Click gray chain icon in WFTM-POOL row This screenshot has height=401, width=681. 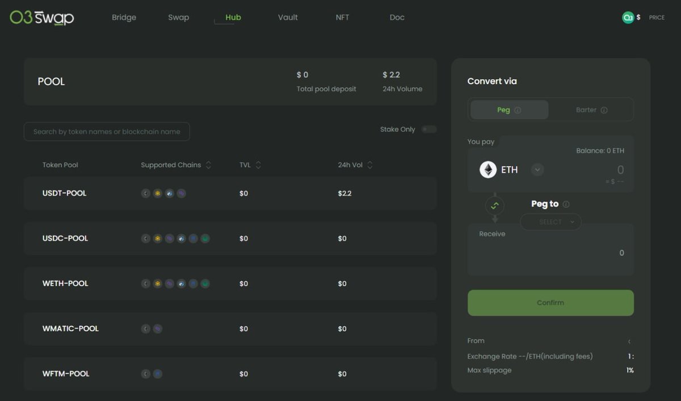pyautogui.click(x=146, y=374)
